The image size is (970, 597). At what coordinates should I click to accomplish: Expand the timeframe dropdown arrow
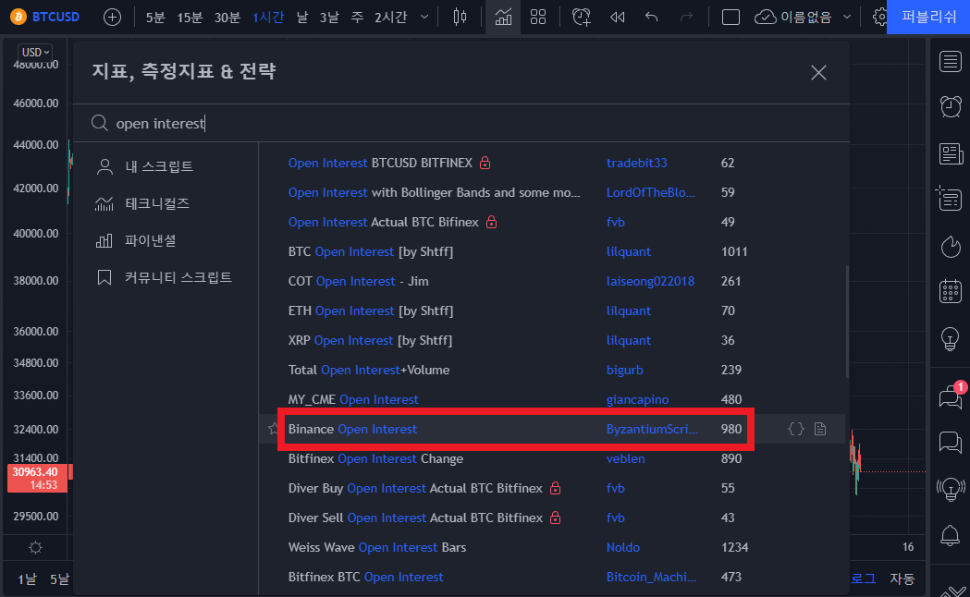[424, 17]
